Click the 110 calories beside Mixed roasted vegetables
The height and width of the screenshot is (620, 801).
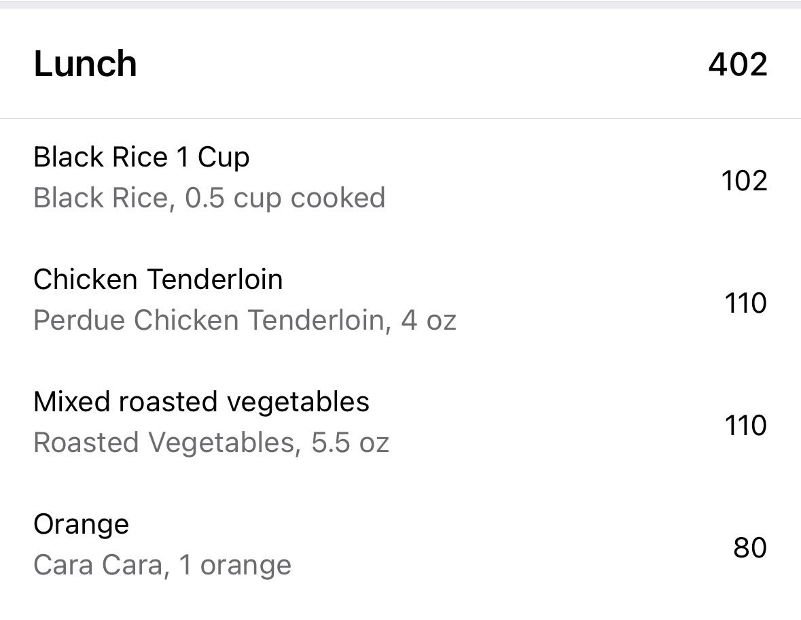(745, 426)
